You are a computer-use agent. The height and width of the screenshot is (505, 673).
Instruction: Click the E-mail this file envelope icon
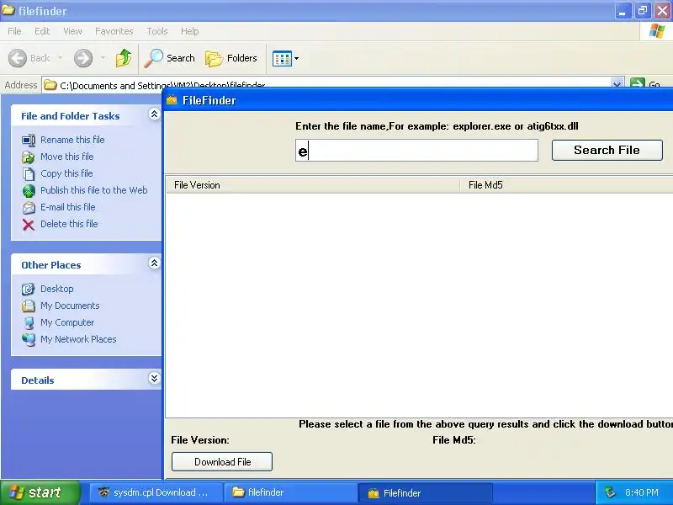coord(29,207)
